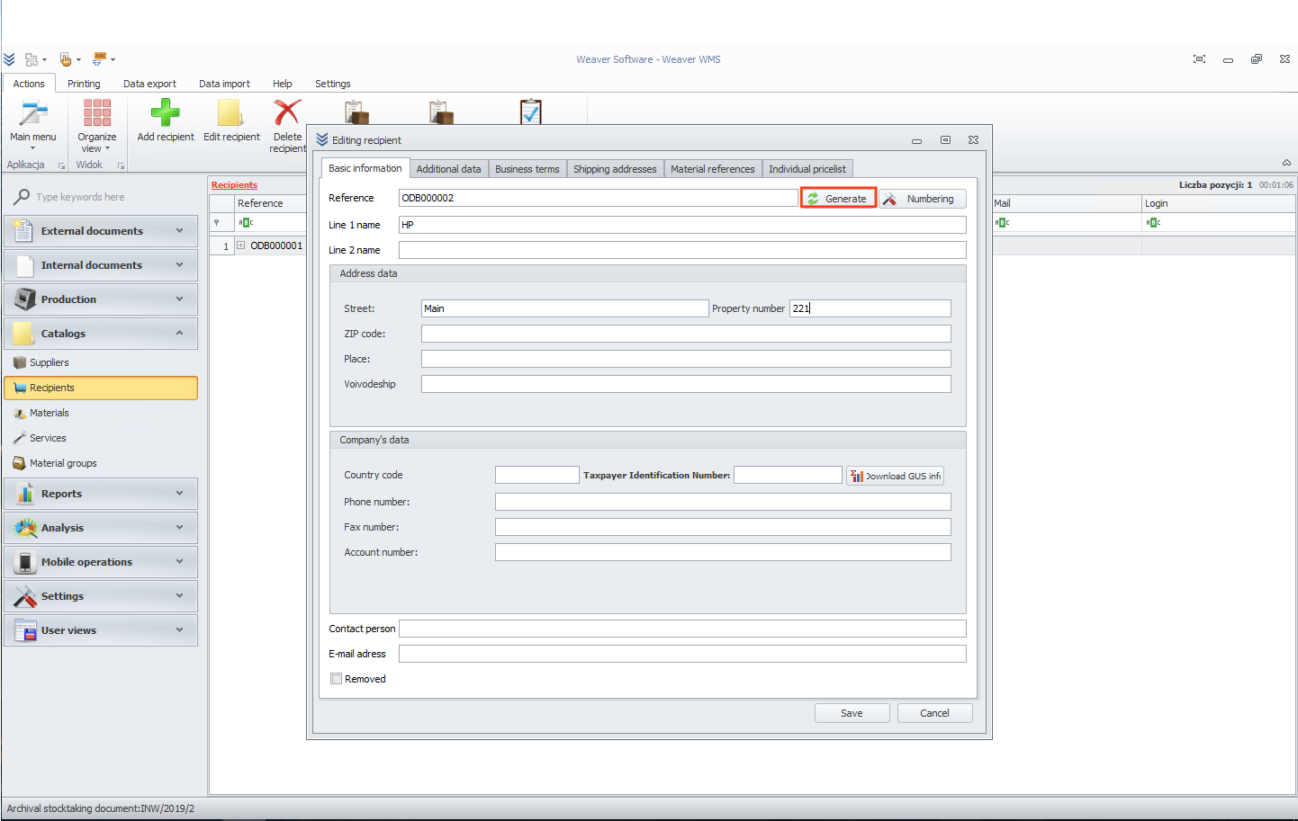Click the Weaver logo in title bar
This screenshot has width=1298, height=821.
(9, 59)
